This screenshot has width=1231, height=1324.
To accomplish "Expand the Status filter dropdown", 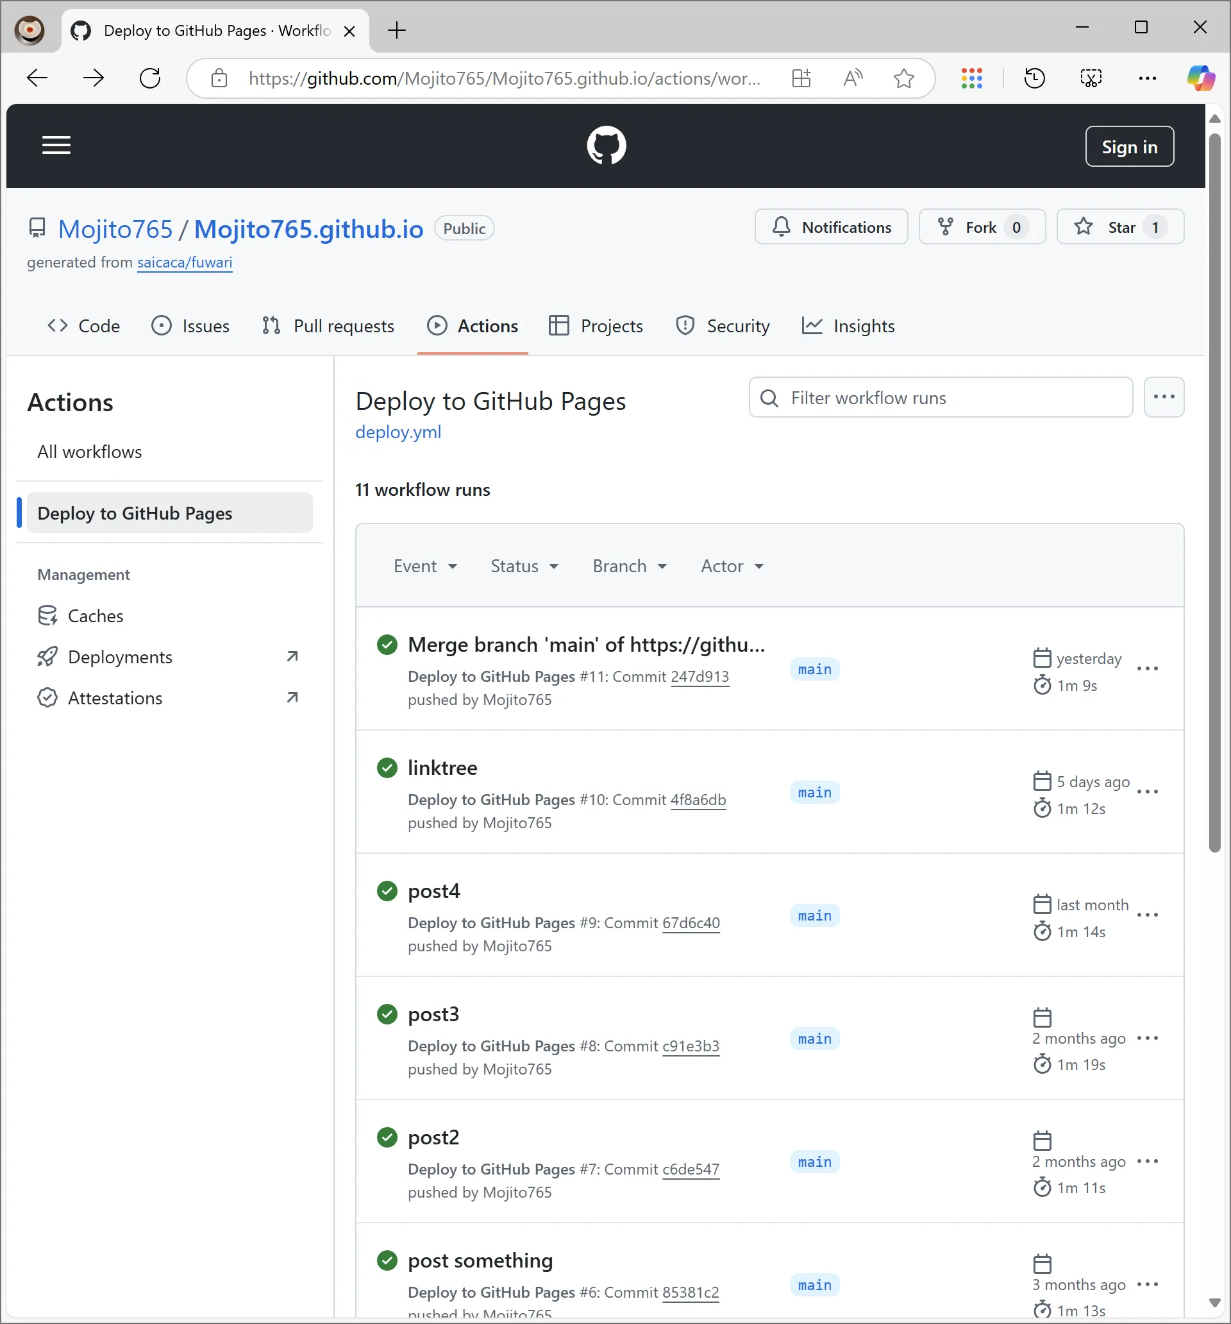I will 524,566.
